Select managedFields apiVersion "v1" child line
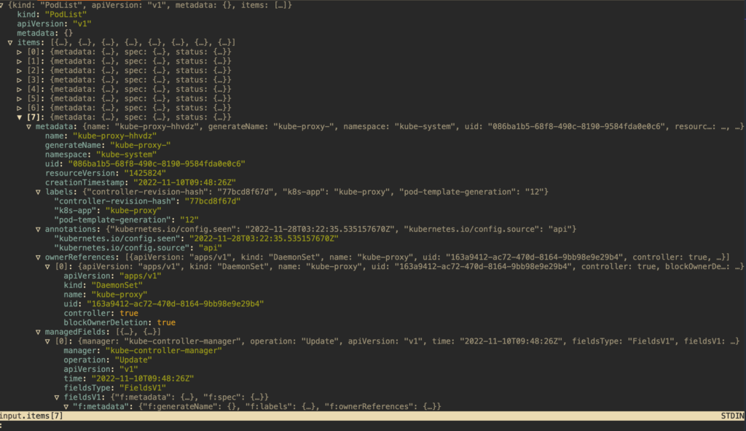The height and width of the screenshot is (431, 746). [101, 369]
